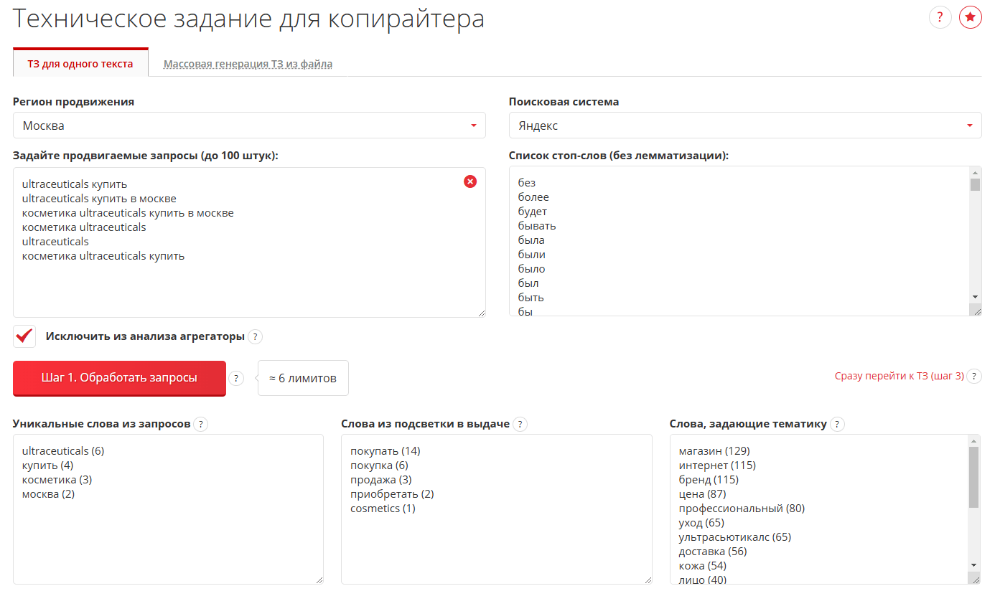
Task: Click topic word 'профессиональный (80)'
Action: (742, 509)
